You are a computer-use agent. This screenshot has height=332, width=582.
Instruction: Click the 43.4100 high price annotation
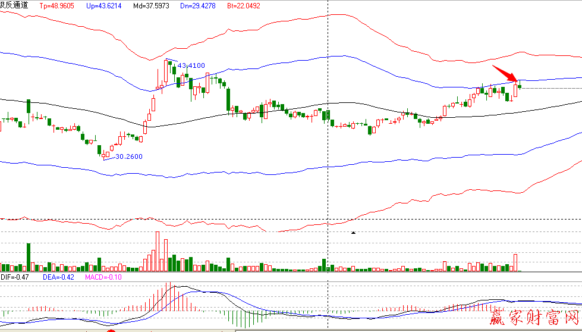(191, 65)
